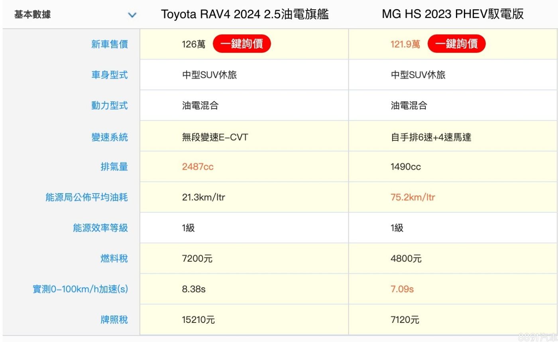Click the 動力型式 row label
This screenshot has width=558, height=342.
point(110,106)
